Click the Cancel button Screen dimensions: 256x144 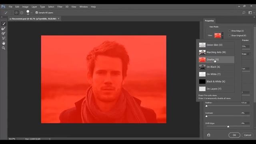click(248, 135)
